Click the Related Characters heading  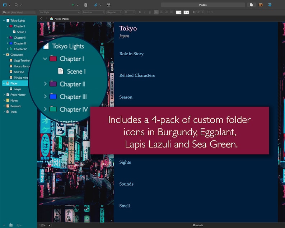click(137, 75)
